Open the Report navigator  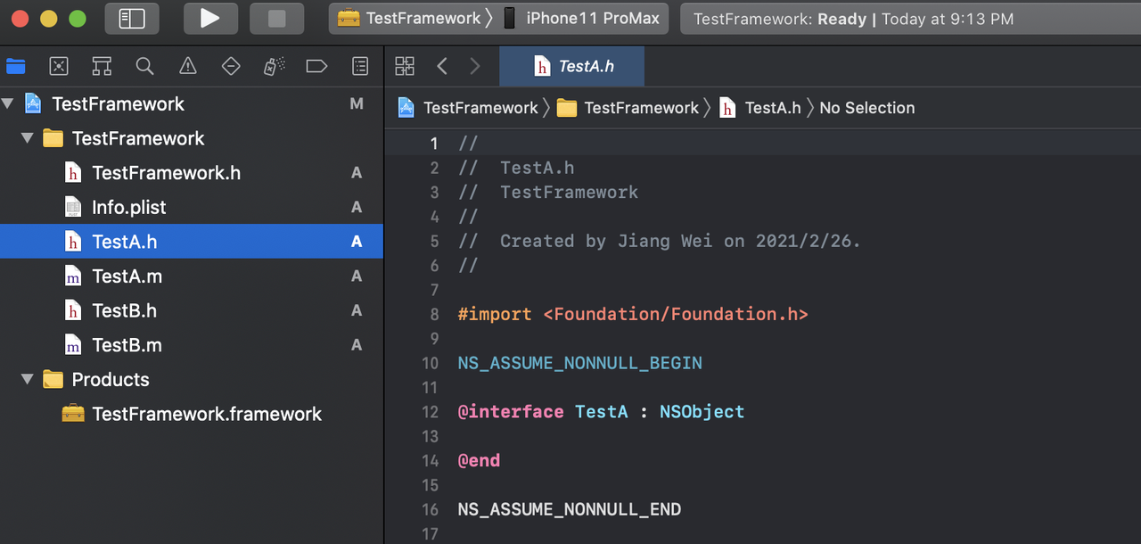[360, 66]
